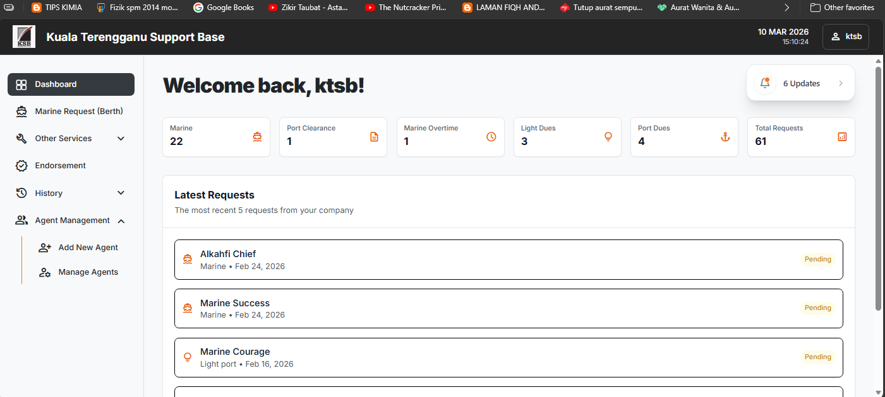Open the notification bell icon
Viewport: 885px width, 397px height.
[x=765, y=83]
